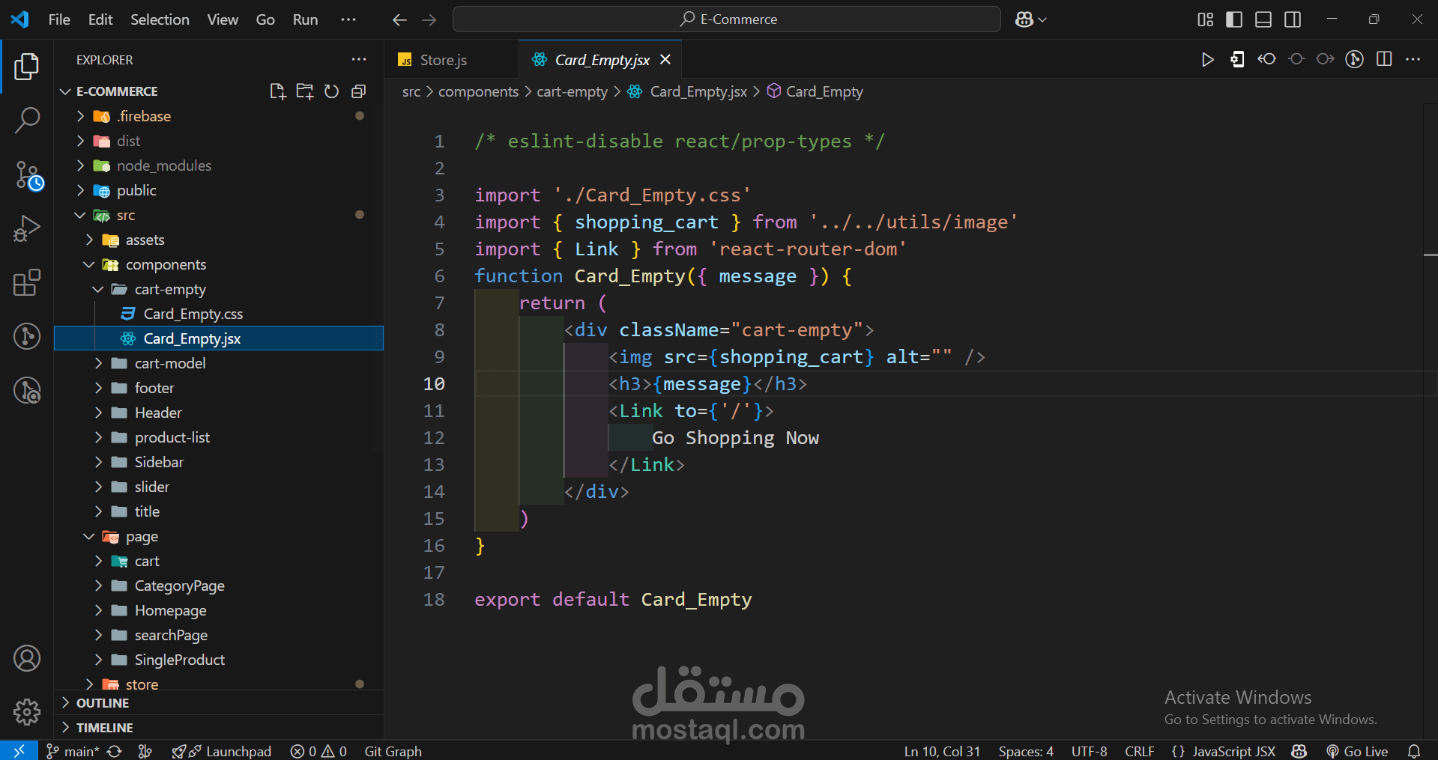1438x760 pixels.
Task: Checkout branch via main* indicator
Action: pyautogui.click(x=73, y=751)
